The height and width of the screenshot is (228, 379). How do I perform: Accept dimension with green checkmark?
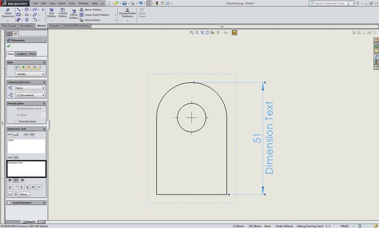pyautogui.click(x=9, y=46)
